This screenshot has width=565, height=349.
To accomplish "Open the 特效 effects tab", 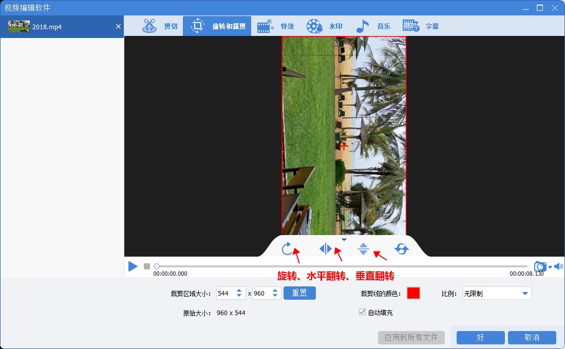I will click(x=276, y=26).
